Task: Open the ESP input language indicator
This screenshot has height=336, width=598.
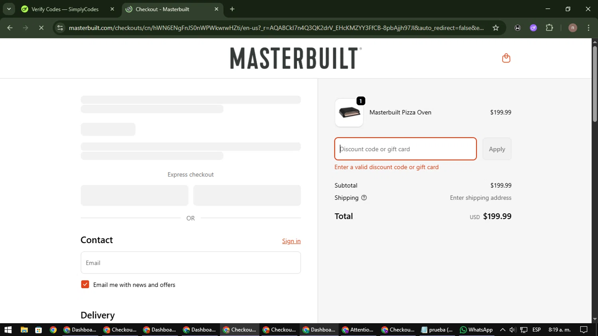Action: coord(537,330)
